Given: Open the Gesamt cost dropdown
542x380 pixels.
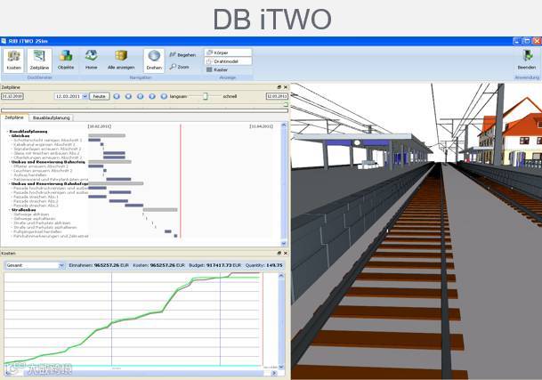Looking at the screenshot, I should 61,265.
